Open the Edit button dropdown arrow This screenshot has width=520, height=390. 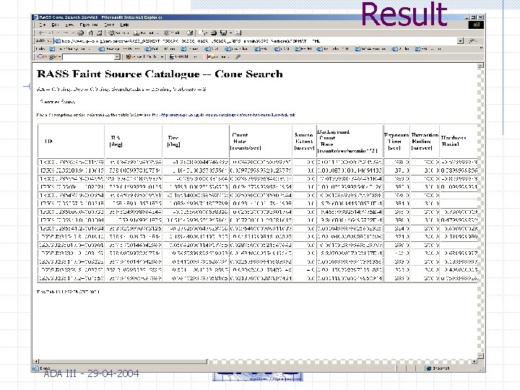(230, 32)
